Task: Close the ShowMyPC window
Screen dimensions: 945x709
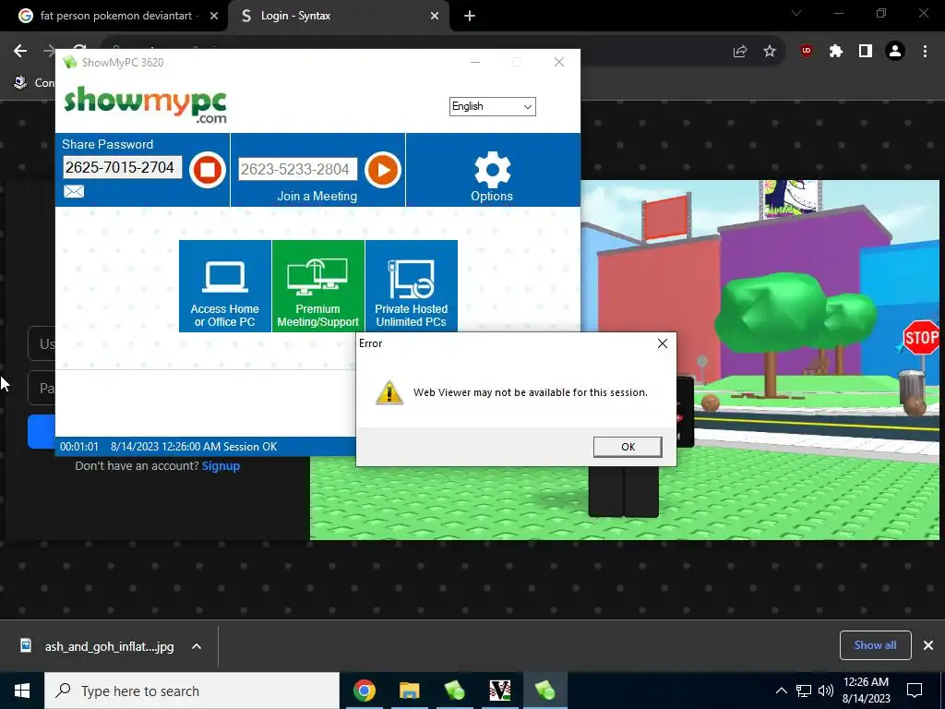Action: (x=558, y=62)
